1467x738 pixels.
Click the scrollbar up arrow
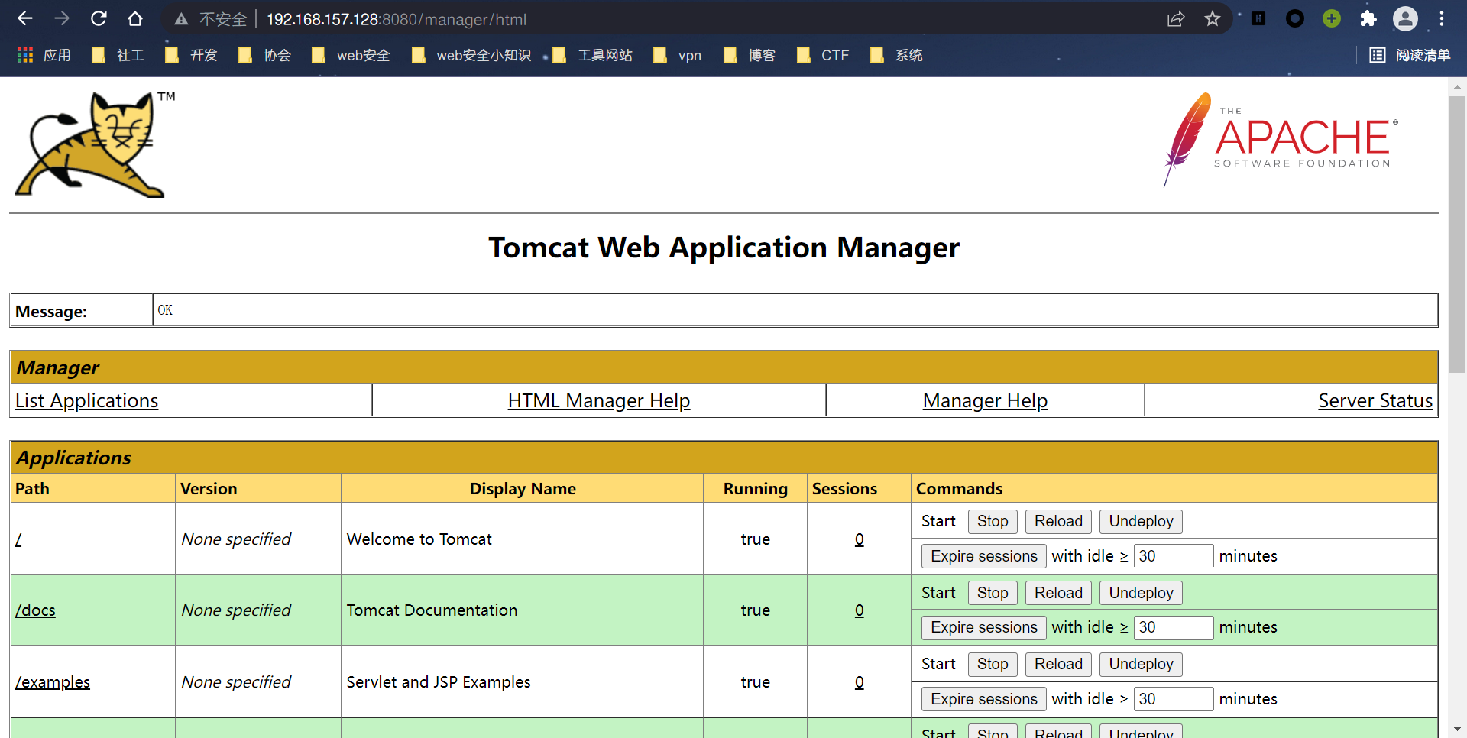coord(1457,86)
